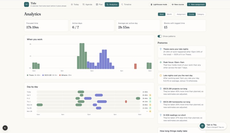Click the lines icon beside Timeline
The width and height of the screenshot is (230, 133).
(x=122, y=4)
